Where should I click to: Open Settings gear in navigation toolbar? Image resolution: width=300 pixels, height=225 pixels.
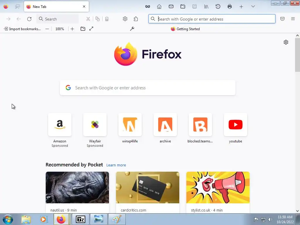[125, 19]
